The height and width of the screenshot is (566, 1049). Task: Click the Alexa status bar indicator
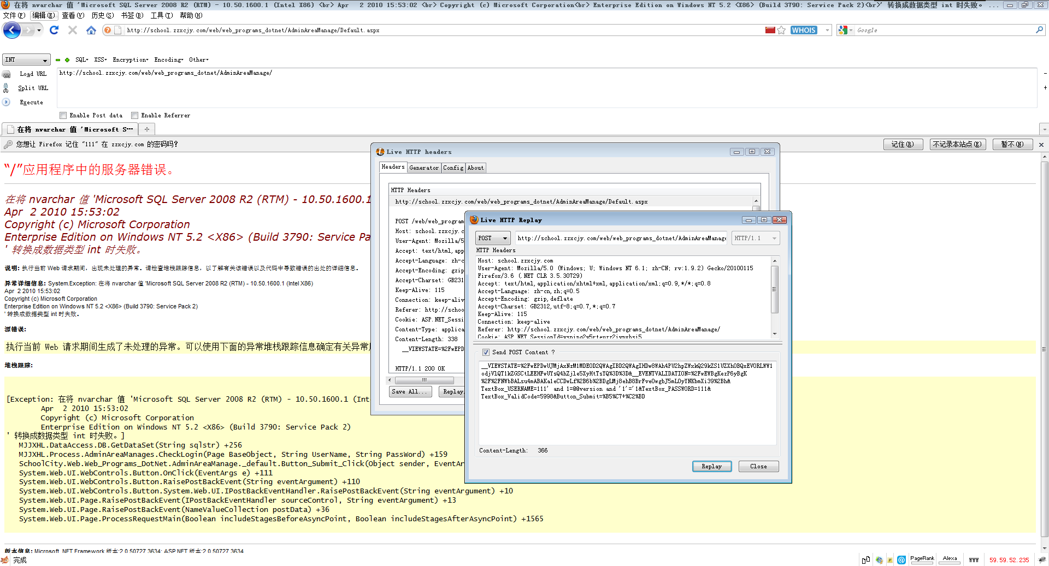pos(950,559)
